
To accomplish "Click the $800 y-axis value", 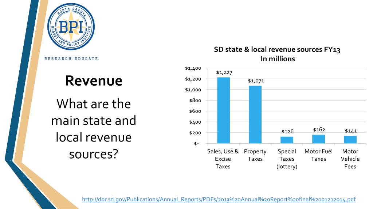I will coord(195,101).
